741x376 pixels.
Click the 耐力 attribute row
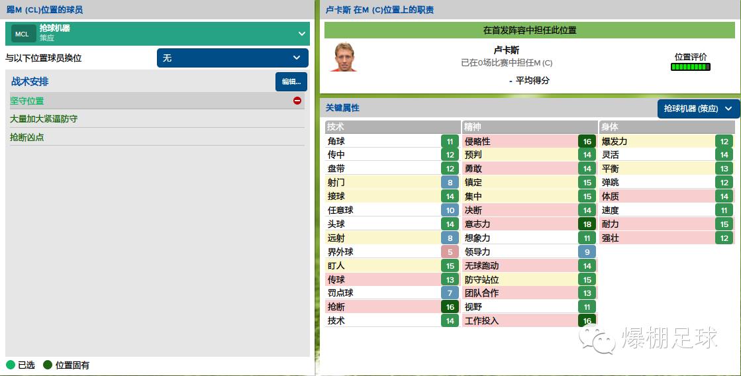click(667, 224)
